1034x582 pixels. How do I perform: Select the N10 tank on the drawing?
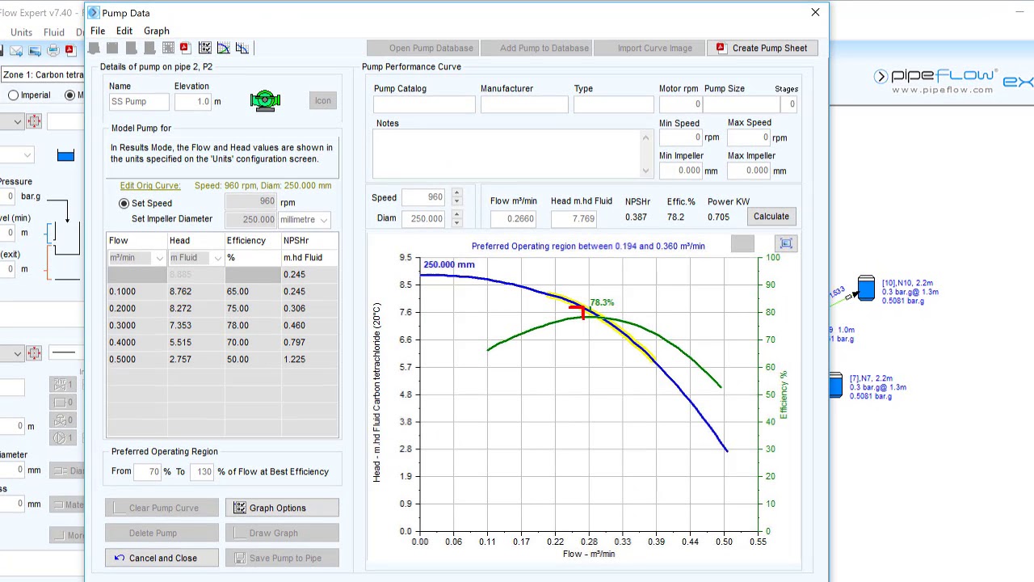(866, 289)
